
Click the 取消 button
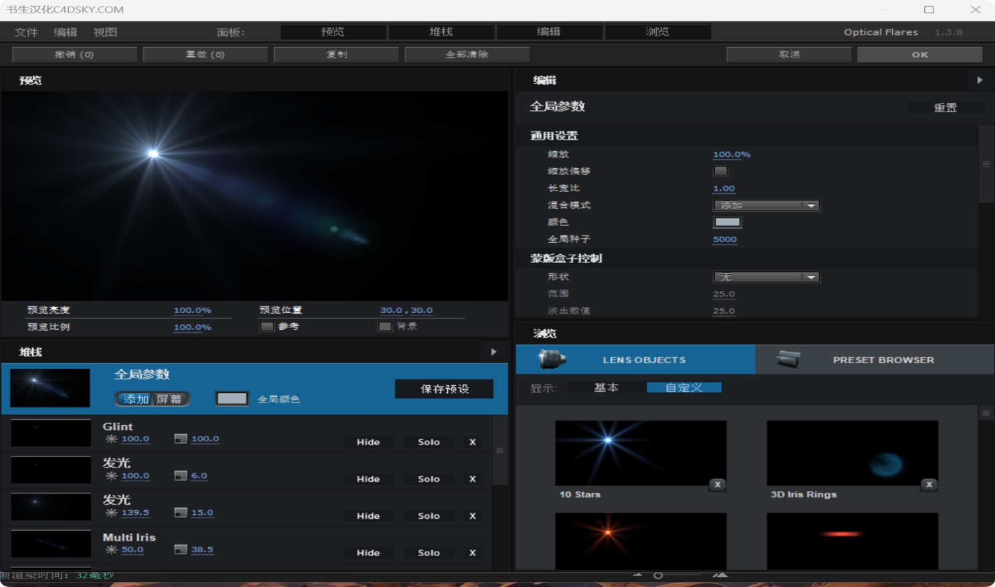(789, 54)
